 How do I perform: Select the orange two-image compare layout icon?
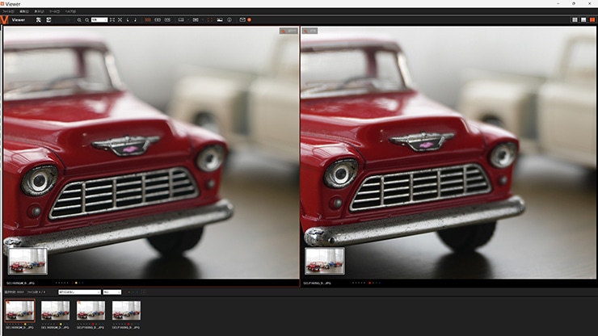pyautogui.click(x=148, y=20)
